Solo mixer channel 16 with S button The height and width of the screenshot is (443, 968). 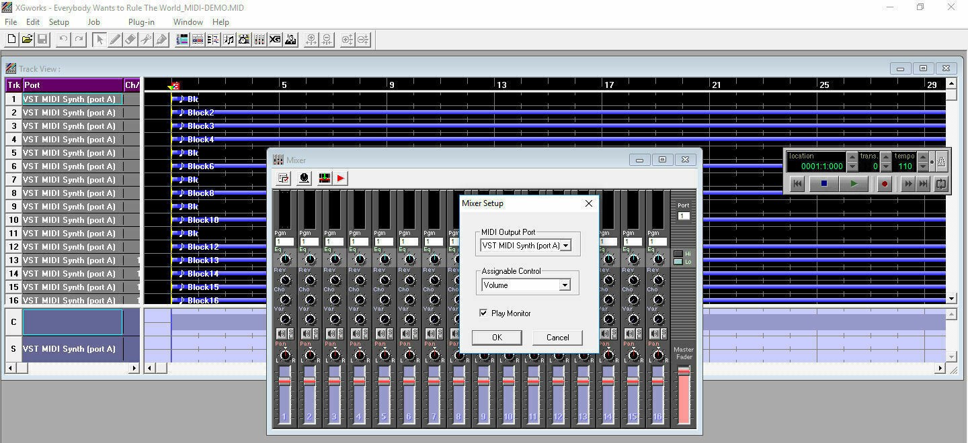pos(663,334)
